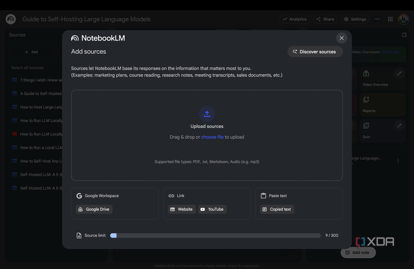Open notebook Settings
Screen dimensions: 414x269
click(x=355, y=19)
